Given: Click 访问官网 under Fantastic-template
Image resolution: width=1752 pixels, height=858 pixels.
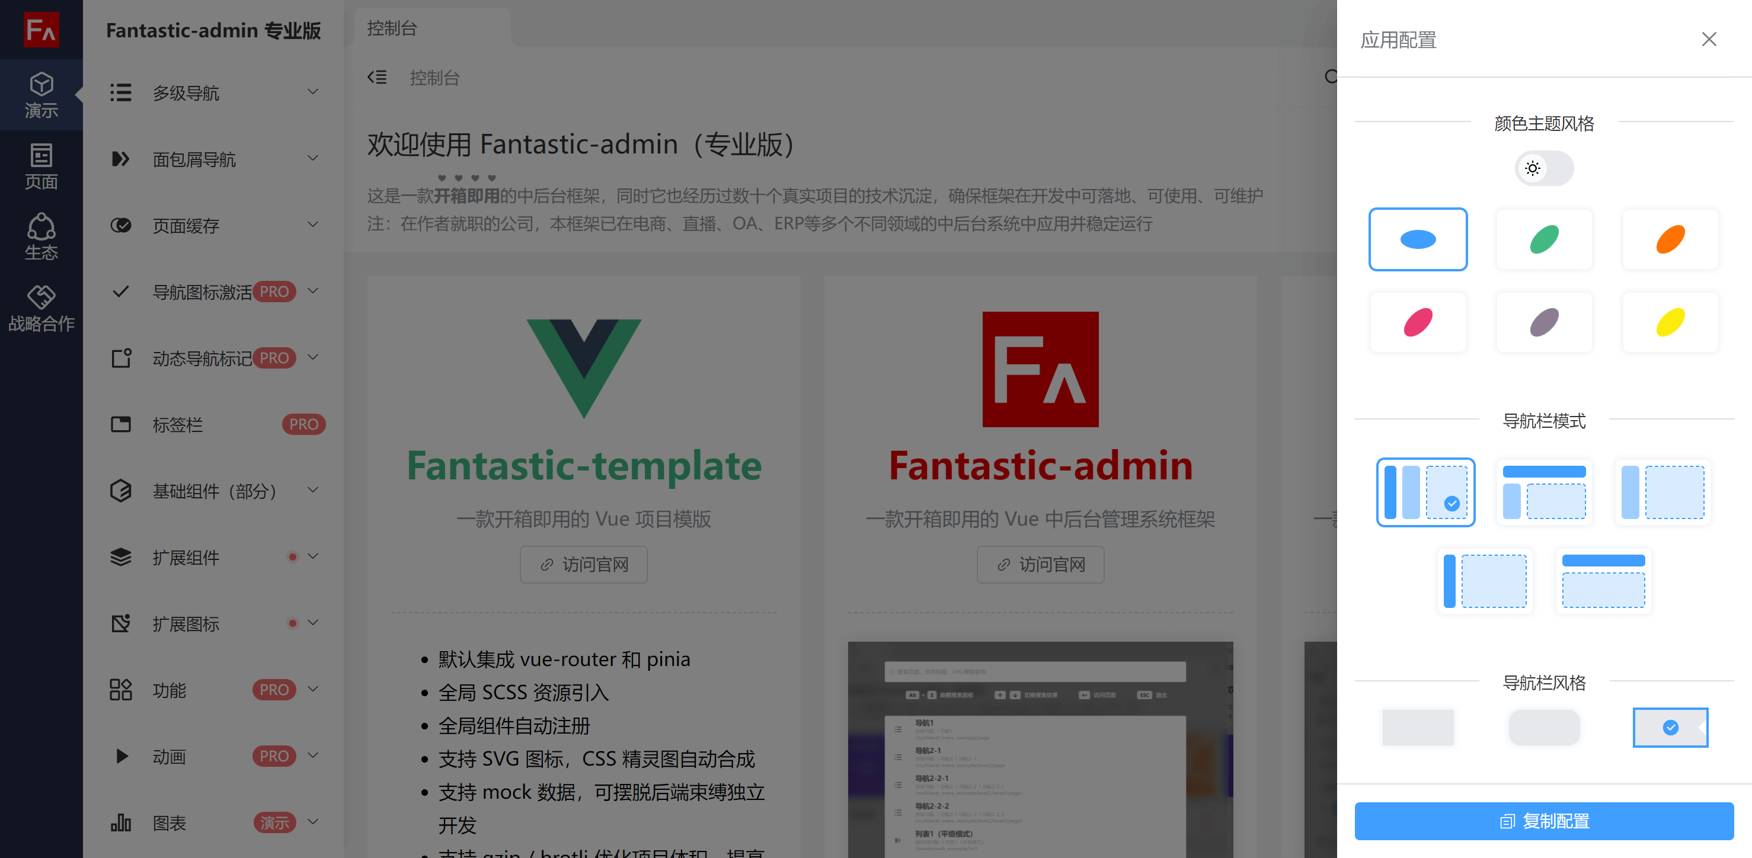Looking at the screenshot, I should click(x=584, y=564).
